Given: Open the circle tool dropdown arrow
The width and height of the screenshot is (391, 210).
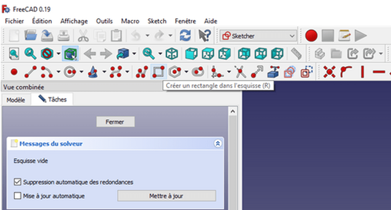Looking at the screenshot, I should coord(81,72).
